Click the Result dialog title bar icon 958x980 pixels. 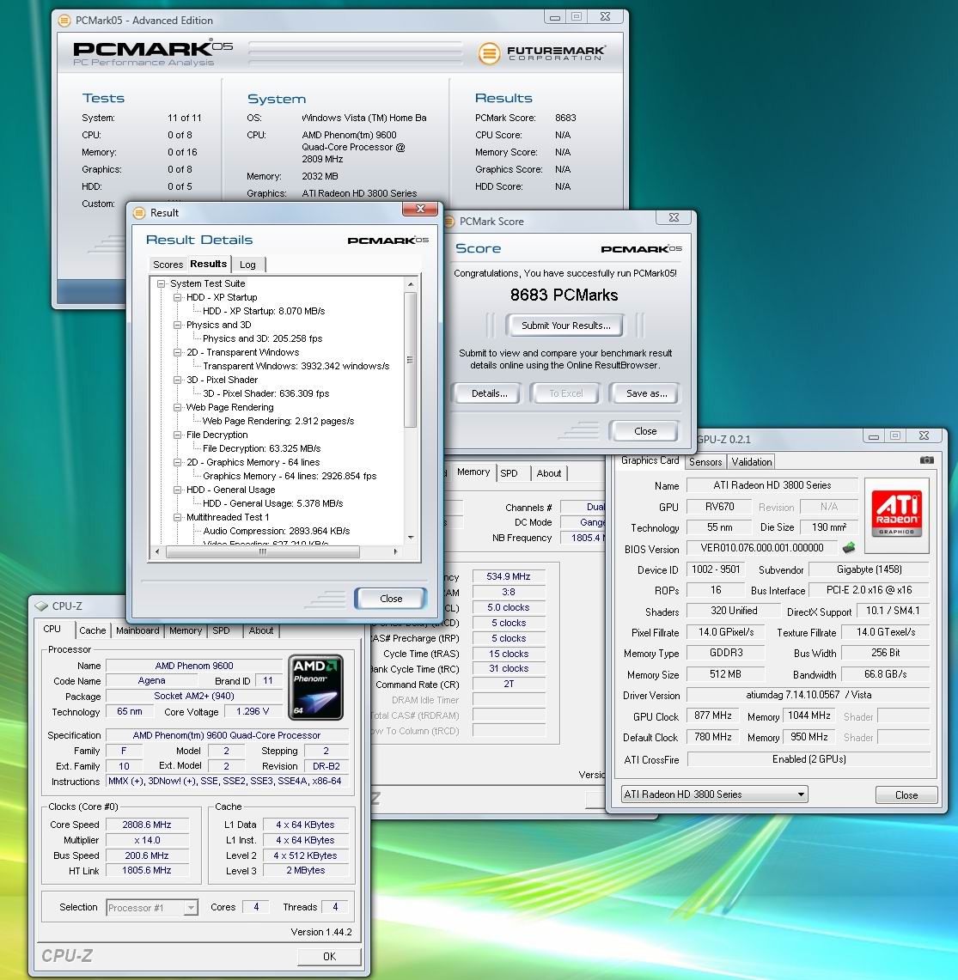[139, 213]
